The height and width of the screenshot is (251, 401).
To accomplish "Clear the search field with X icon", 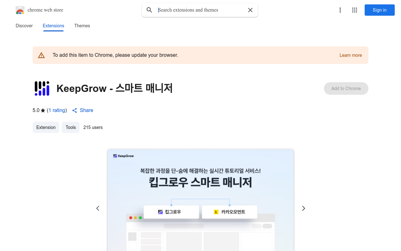I will point(250,10).
